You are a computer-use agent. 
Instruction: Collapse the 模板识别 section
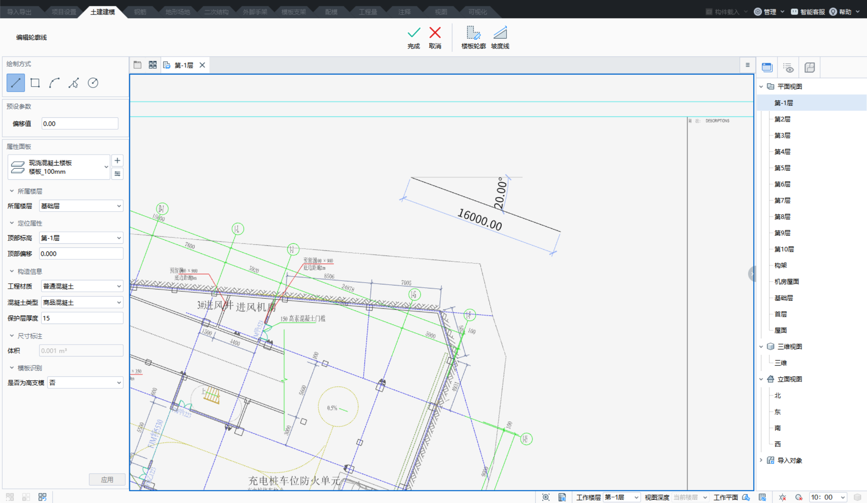click(x=12, y=368)
